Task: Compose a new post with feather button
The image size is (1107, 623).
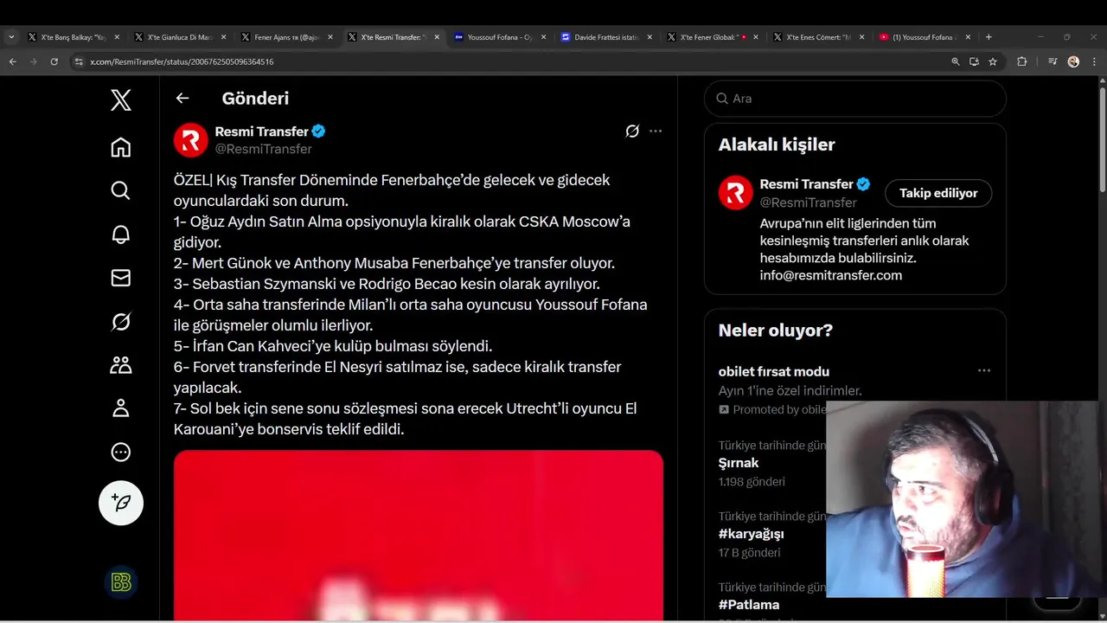Action: [x=121, y=503]
